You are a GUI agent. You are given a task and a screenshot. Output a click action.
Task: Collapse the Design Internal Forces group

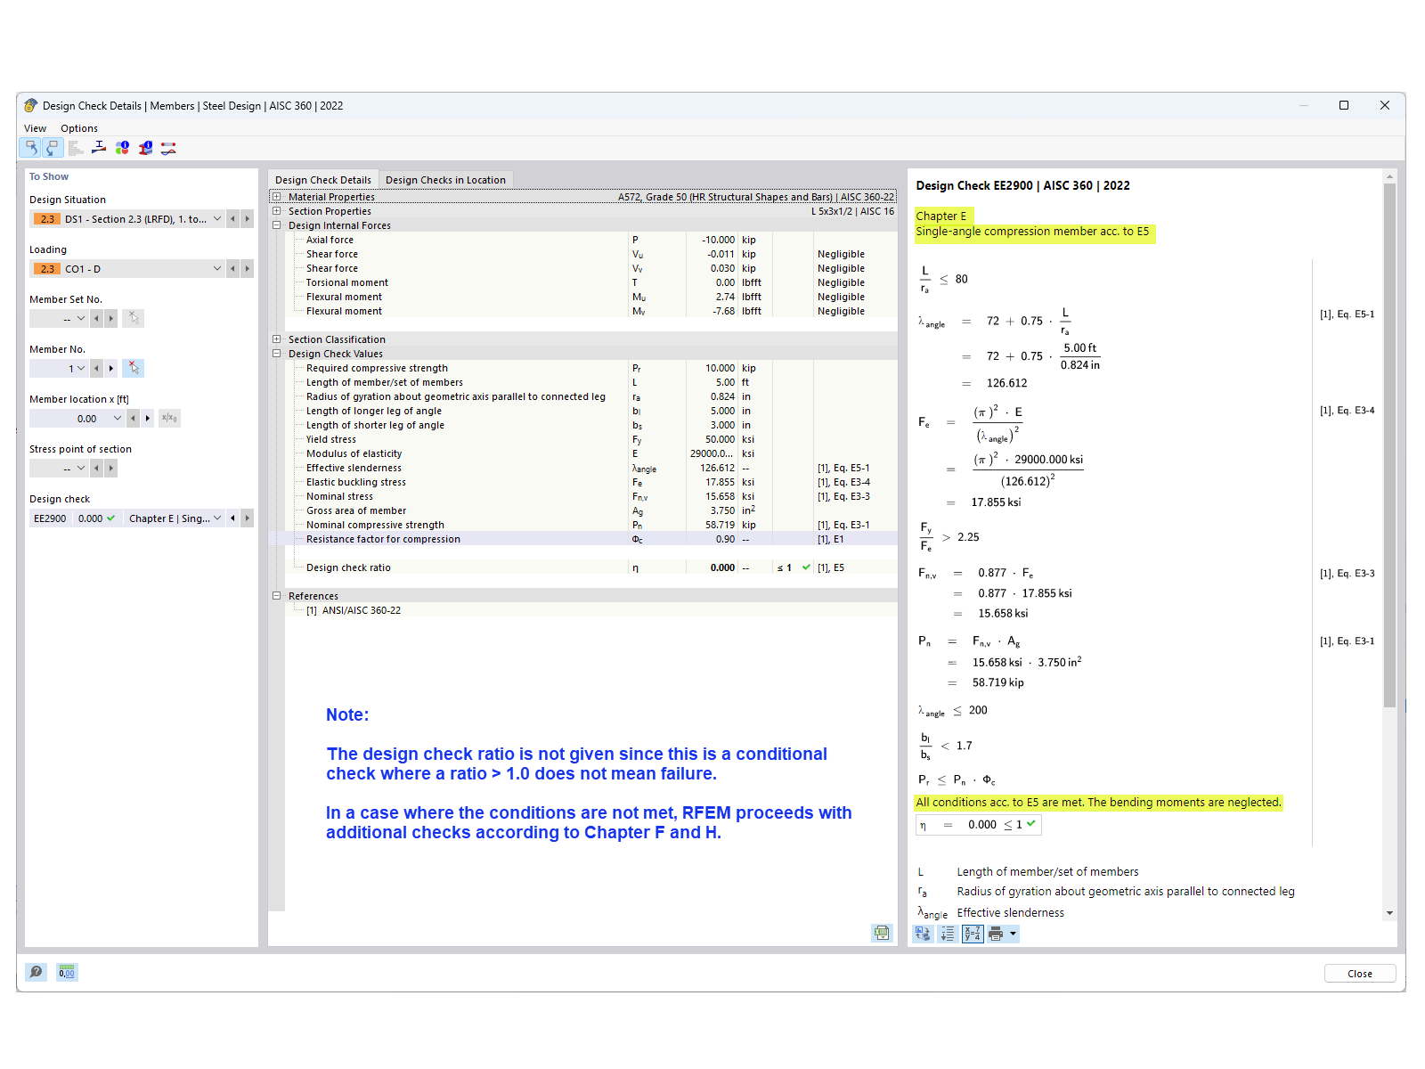277,225
